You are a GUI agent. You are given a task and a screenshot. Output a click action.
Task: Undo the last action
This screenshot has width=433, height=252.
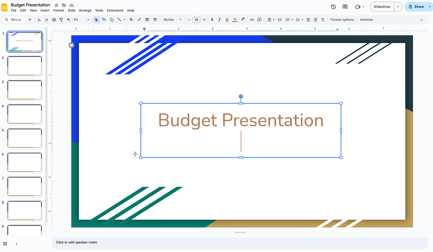point(39,19)
